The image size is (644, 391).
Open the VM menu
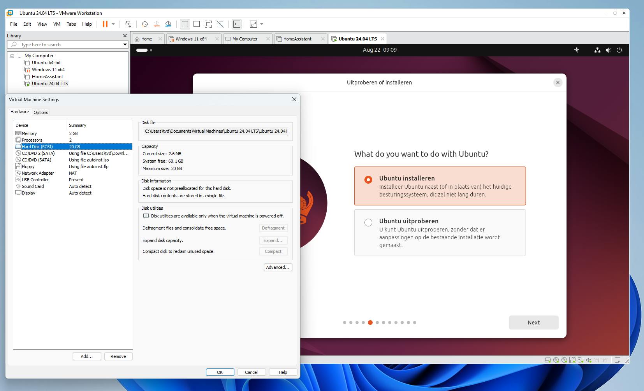tap(57, 24)
